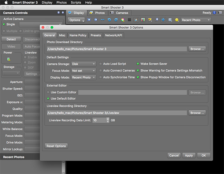This screenshot has height=174, width=224.
Task: Click the horizontal flip arrow icon
Action: point(102,20)
